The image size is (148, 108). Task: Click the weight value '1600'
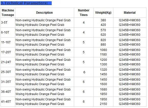pyautogui.click(x=103, y=84)
